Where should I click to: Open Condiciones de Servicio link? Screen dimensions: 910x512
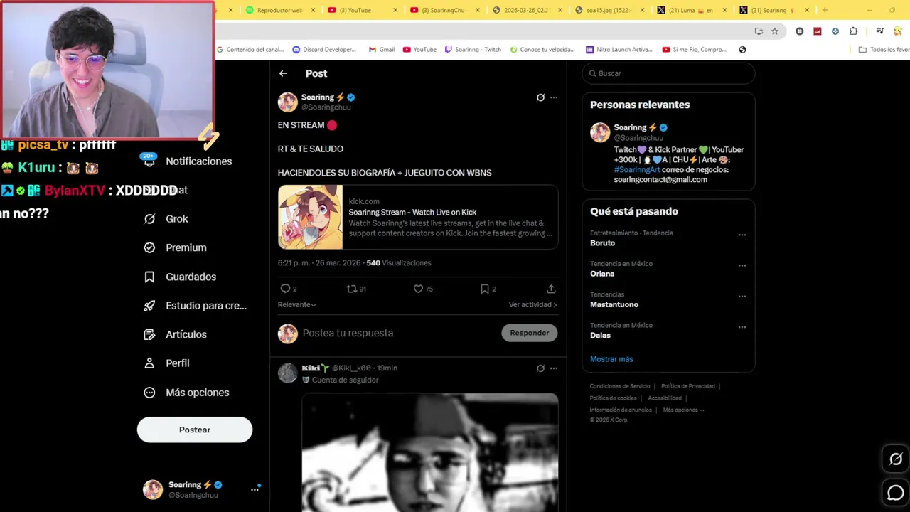point(620,386)
